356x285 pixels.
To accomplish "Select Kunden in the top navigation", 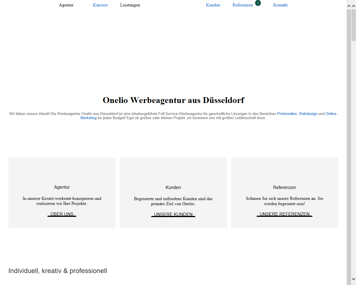I will (213, 5).
